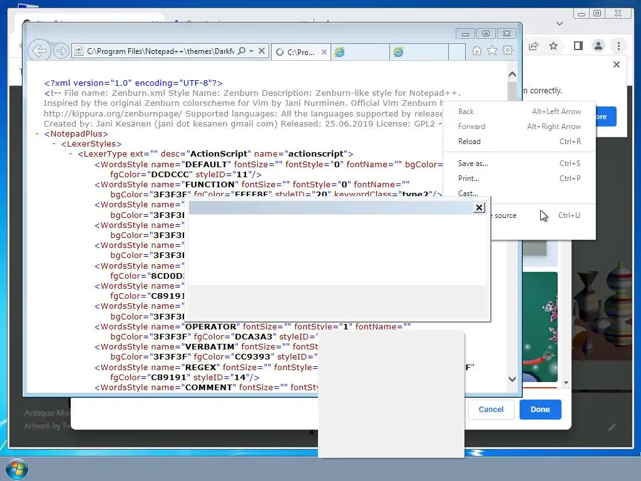Click the blue button beside notification
641x481 pixels.
tap(606, 116)
